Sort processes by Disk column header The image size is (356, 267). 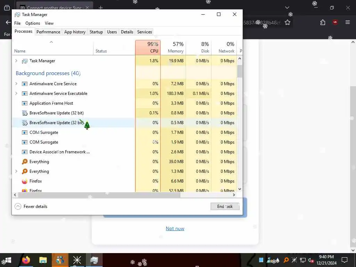click(x=199, y=47)
